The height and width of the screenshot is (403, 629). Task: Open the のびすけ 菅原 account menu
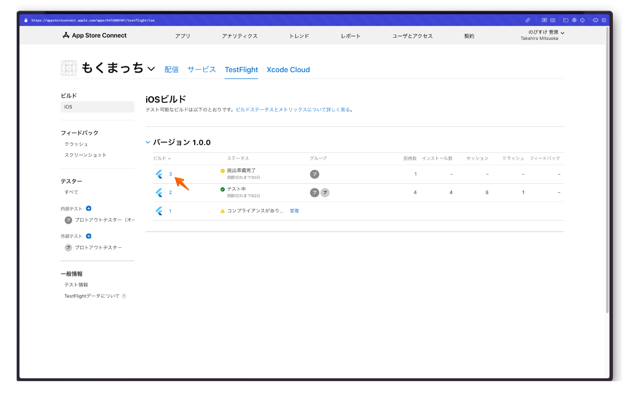coord(542,35)
